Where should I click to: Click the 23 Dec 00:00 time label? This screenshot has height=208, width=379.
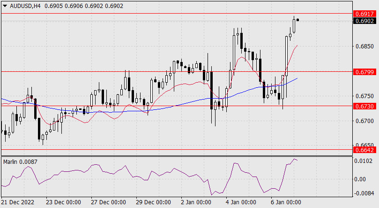coord(63,202)
